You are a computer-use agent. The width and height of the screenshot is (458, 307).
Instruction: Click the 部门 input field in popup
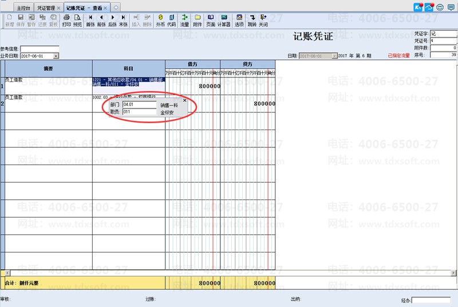(143, 105)
